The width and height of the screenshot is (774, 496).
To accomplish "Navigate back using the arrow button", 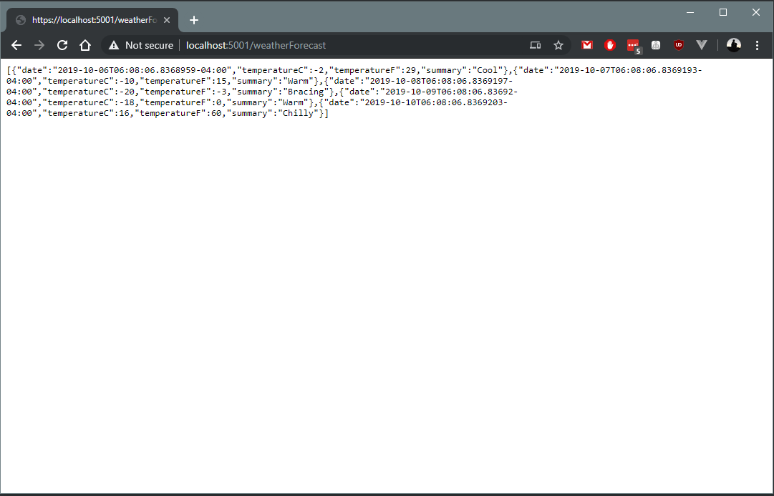I will (16, 45).
